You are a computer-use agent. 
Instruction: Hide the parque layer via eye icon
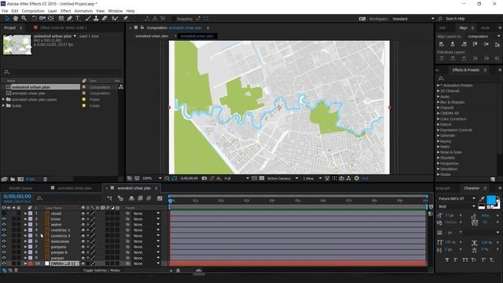click(4, 258)
